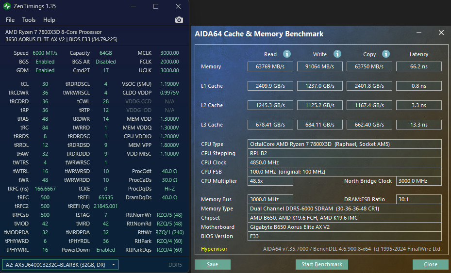The width and height of the screenshot is (451, 273).
Task: Click the CPU Clock value 4850.0 MHz
Action: (x=344, y=162)
